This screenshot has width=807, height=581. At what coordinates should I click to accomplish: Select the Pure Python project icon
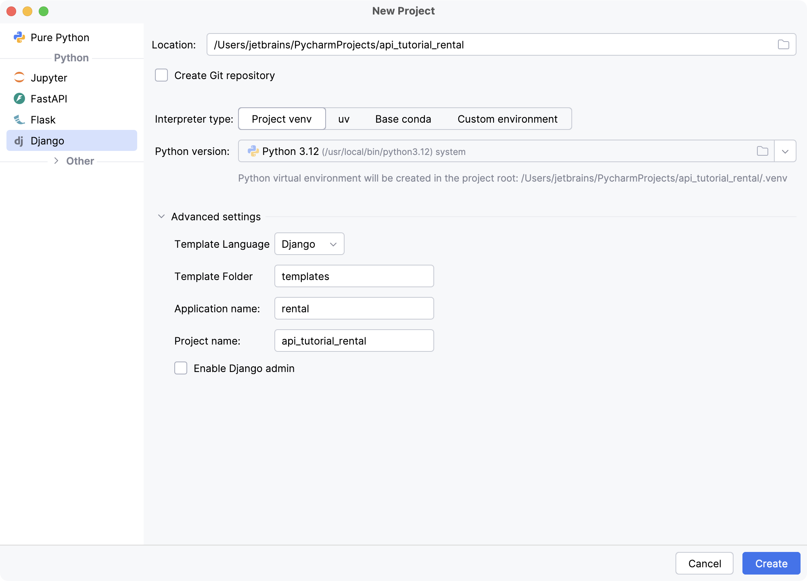(19, 38)
